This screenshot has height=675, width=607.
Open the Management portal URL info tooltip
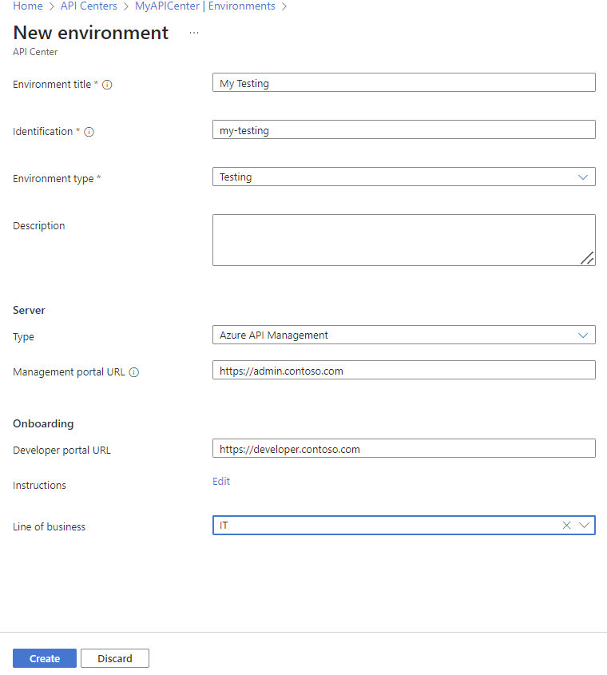[133, 371]
